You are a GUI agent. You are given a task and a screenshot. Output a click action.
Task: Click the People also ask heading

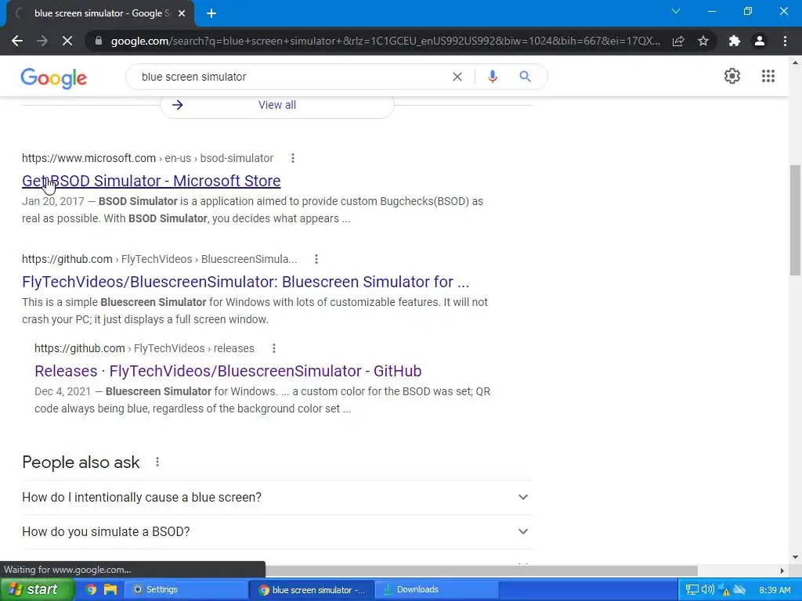tap(81, 462)
